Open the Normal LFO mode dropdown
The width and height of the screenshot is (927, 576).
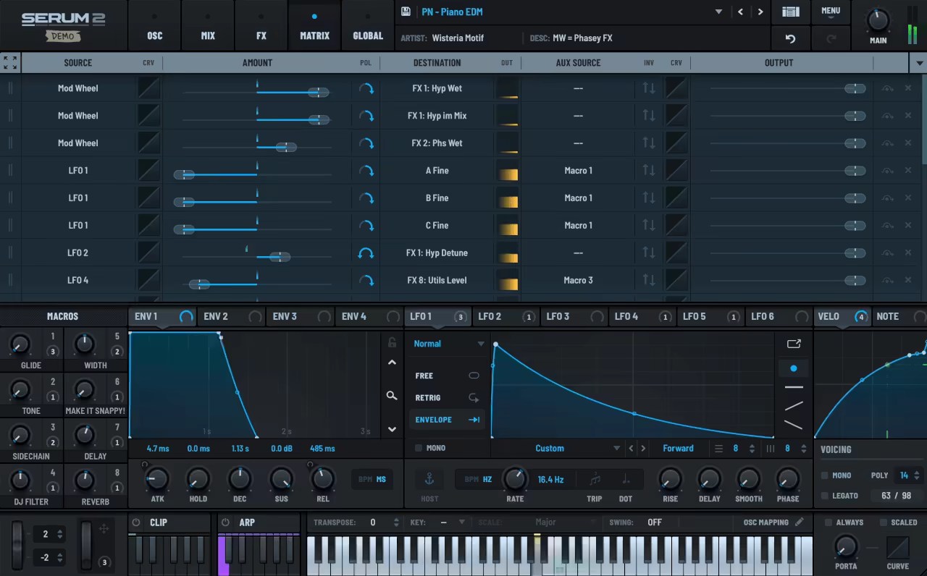tap(447, 344)
